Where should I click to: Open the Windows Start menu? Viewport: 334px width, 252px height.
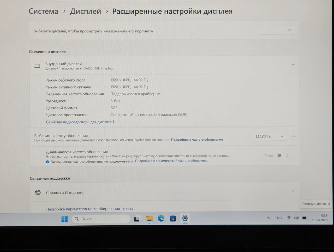click(x=64, y=219)
